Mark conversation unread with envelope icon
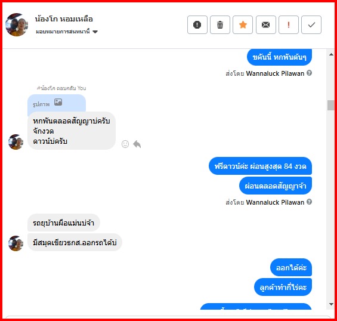Viewport: 337px width, 321px height. [x=265, y=24]
